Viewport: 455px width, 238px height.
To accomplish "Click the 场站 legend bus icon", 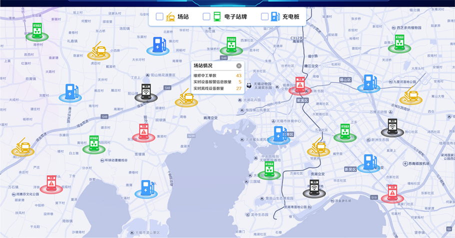I will pyautogui.click(x=170, y=16).
